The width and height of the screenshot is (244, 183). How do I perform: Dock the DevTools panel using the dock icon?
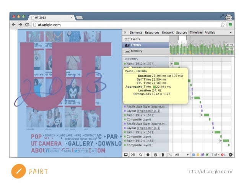point(126,155)
